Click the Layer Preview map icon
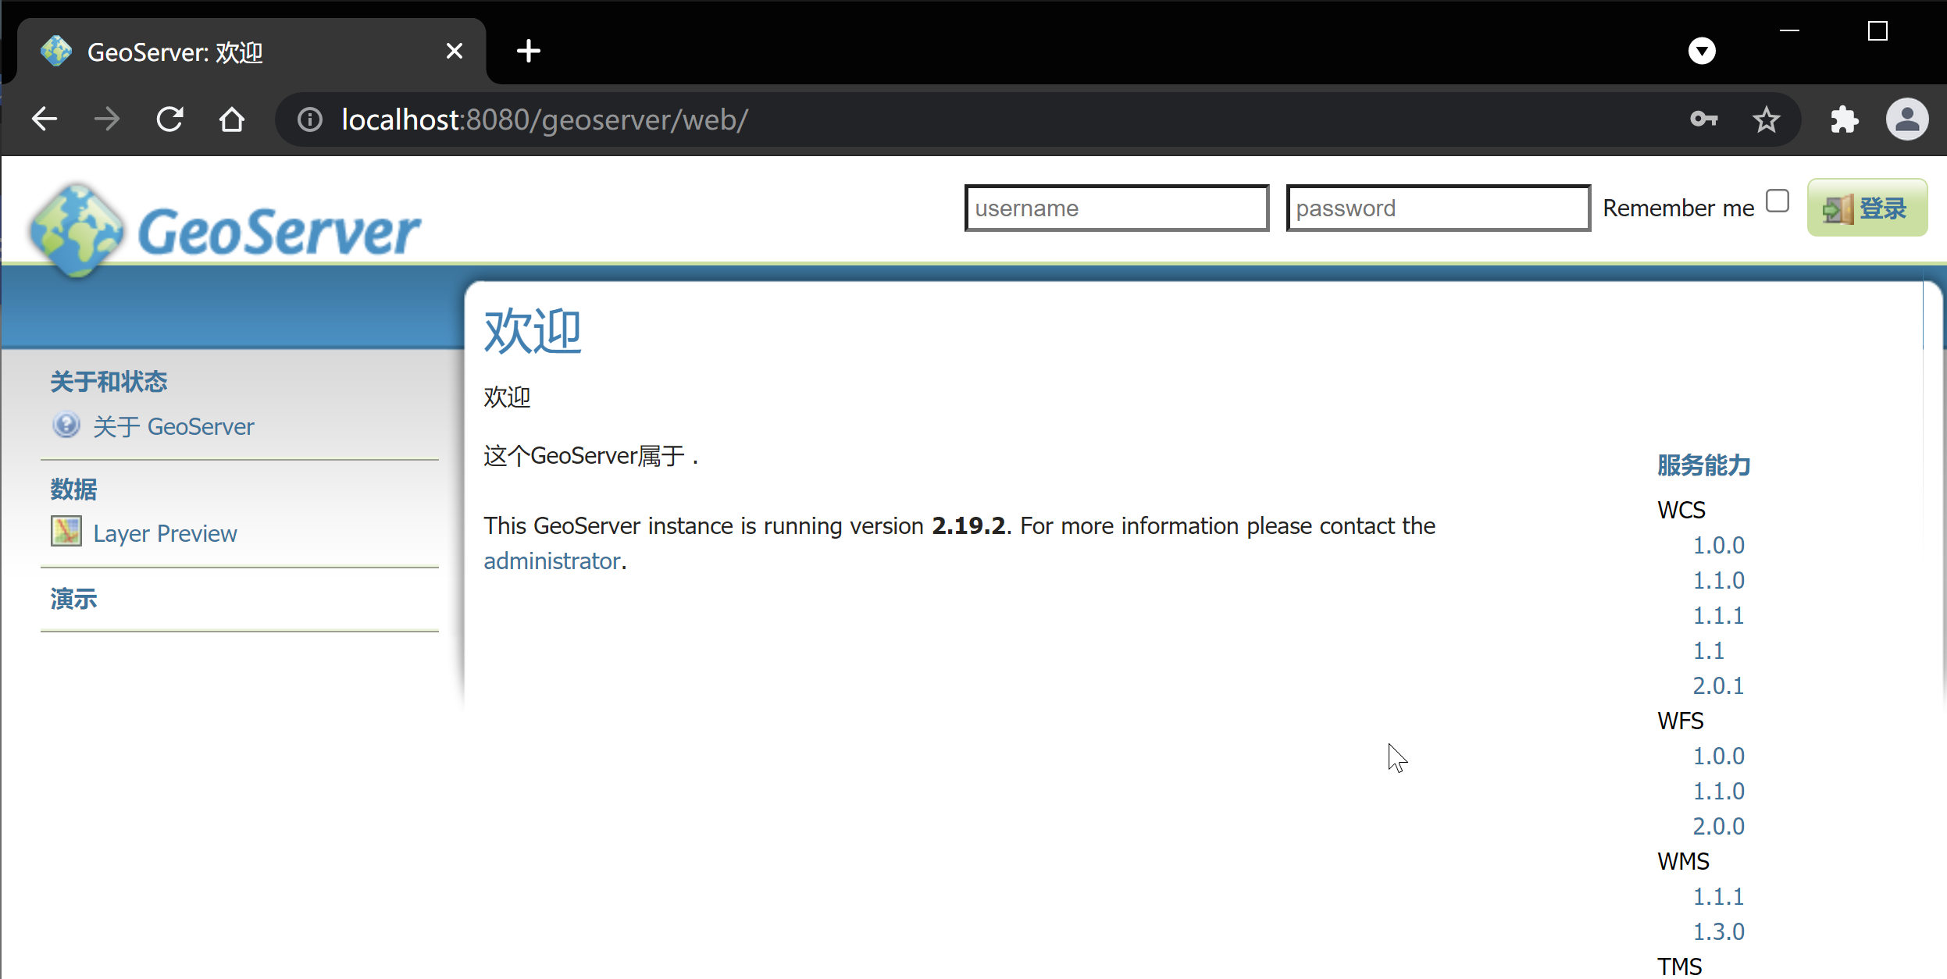Screen dimensions: 1947x979 (66, 532)
